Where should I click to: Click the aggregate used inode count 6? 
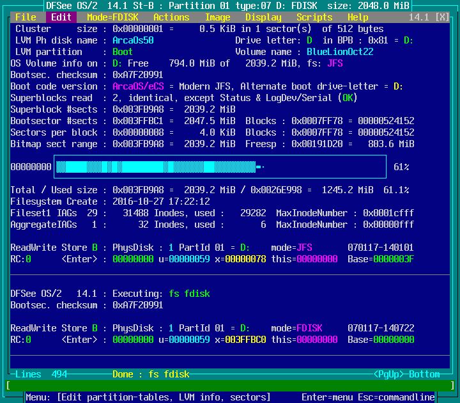pos(263,225)
